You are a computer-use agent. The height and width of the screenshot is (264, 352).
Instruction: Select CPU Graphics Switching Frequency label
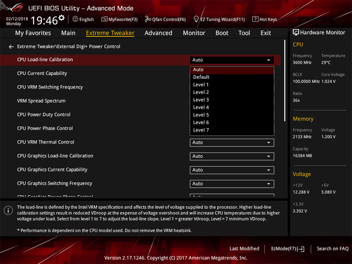[x=55, y=183]
